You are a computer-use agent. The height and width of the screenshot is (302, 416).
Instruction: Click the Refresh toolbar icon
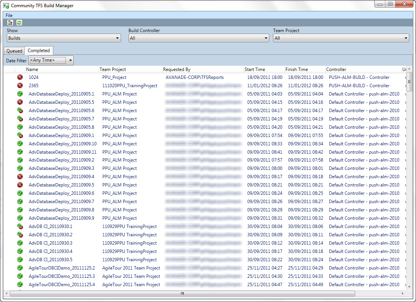point(19,22)
